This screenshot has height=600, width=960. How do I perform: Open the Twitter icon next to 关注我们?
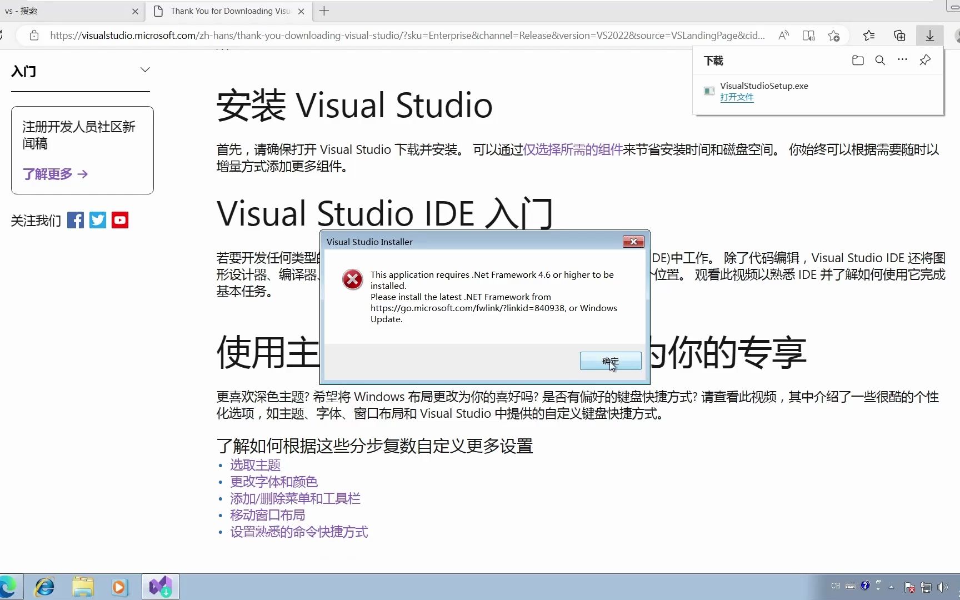(x=98, y=220)
